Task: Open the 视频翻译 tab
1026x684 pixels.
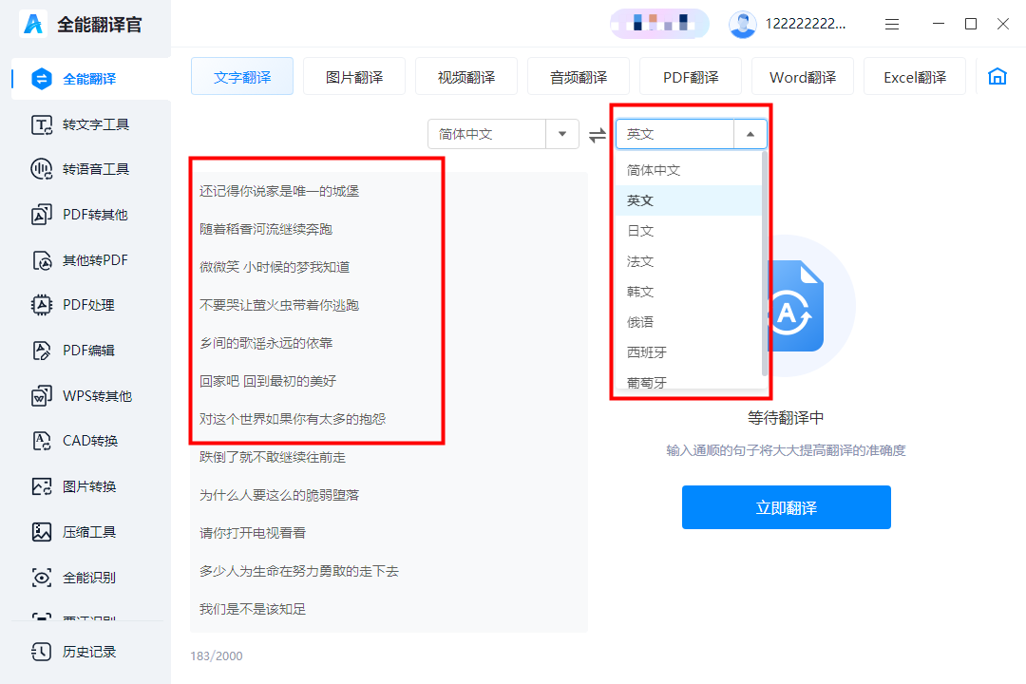Action: pos(465,76)
